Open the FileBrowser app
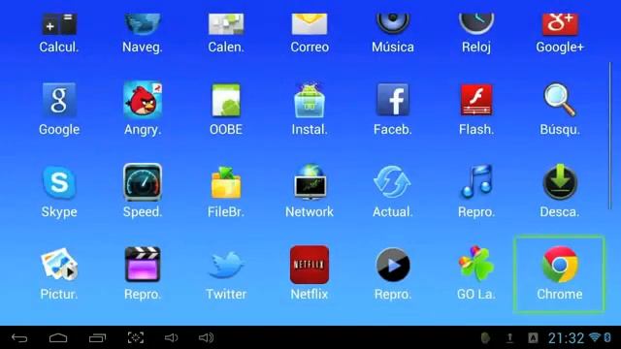 [x=226, y=192]
